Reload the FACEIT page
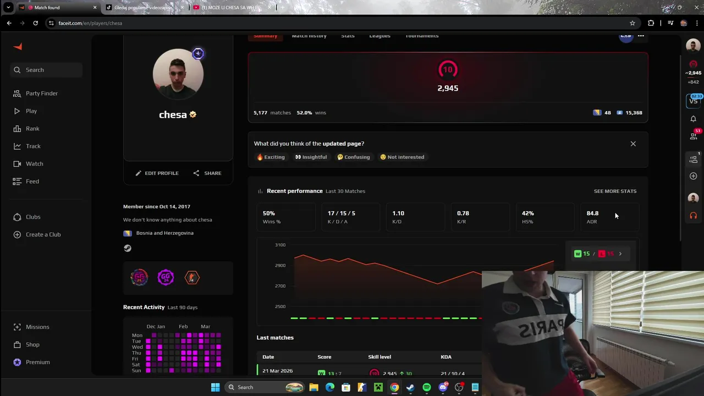Image resolution: width=704 pixels, height=396 pixels. click(x=36, y=23)
